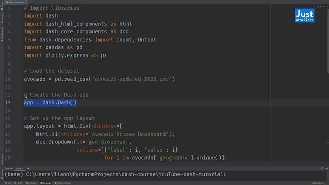Click the '# Load the dataset' comment
Screen dimensions: 329x185
[x=51, y=71]
